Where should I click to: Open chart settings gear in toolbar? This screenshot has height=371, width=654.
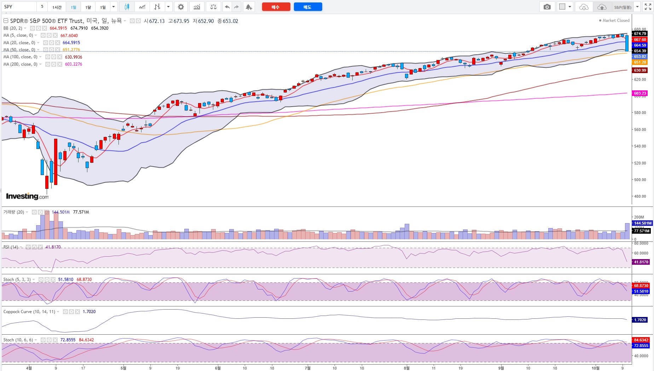(181, 7)
